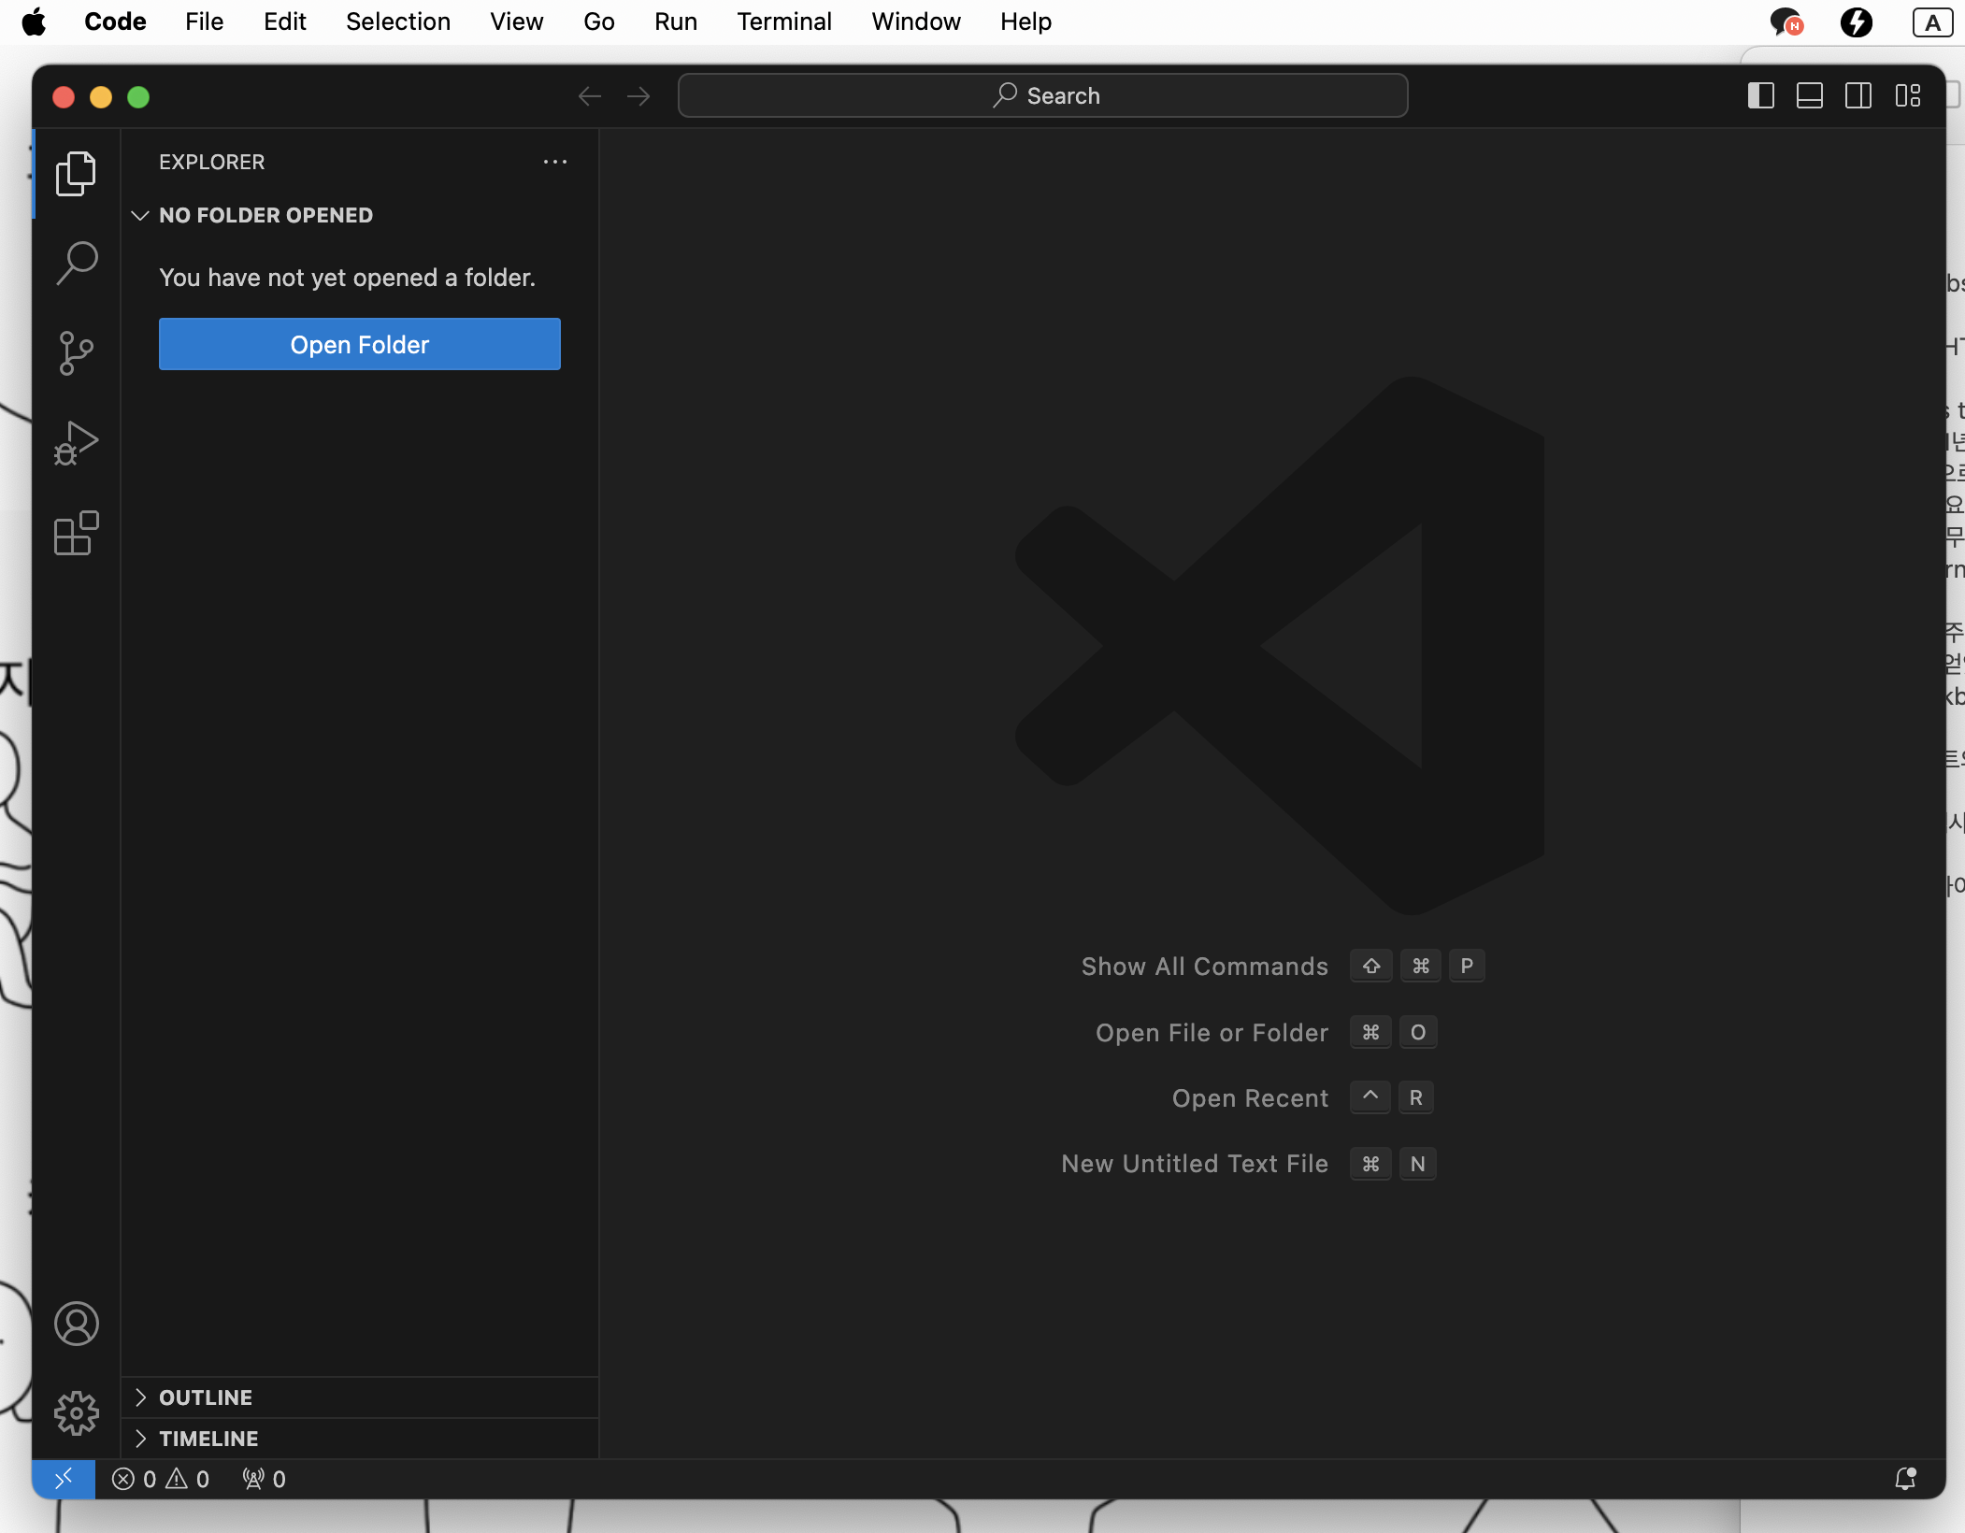
Task: Open the Apple menu
Action: [35, 21]
